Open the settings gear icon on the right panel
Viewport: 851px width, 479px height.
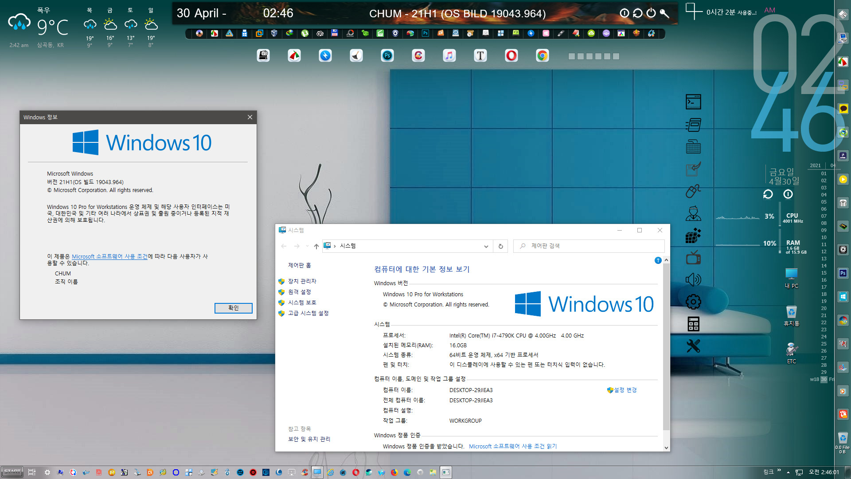tap(693, 302)
